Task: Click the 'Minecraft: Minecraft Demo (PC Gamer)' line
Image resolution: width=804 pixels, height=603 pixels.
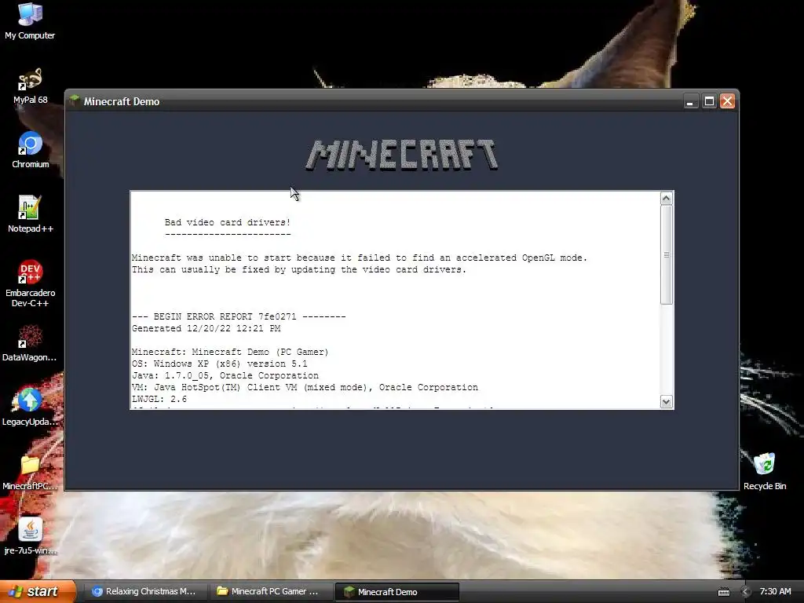Action: click(230, 352)
